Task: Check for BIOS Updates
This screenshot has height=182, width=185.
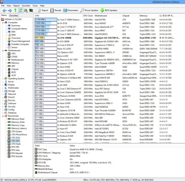Action: tap(109, 10)
